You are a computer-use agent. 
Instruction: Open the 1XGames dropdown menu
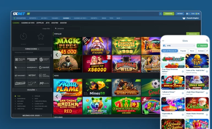pos(55,18)
